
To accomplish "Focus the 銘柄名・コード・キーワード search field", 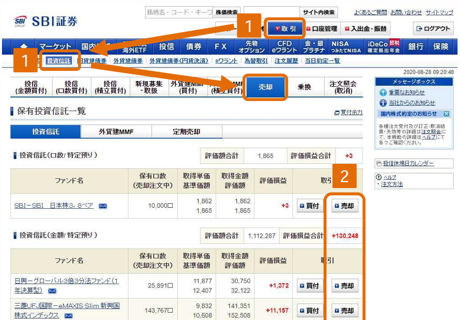I will pos(179,12).
